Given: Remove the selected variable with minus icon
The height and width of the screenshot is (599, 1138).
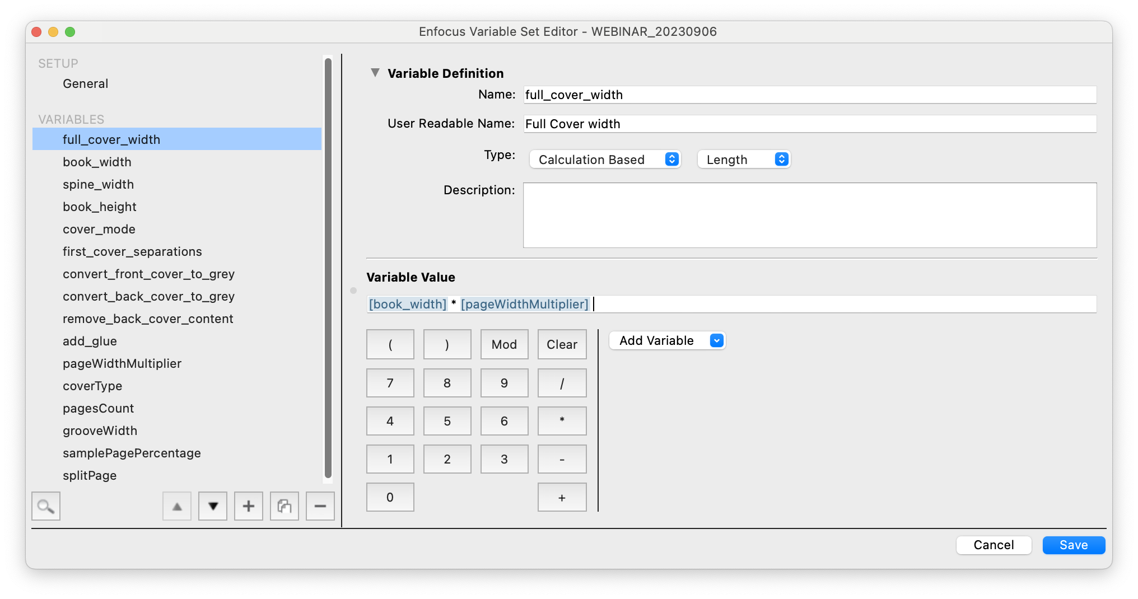Looking at the screenshot, I should pyautogui.click(x=320, y=507).
